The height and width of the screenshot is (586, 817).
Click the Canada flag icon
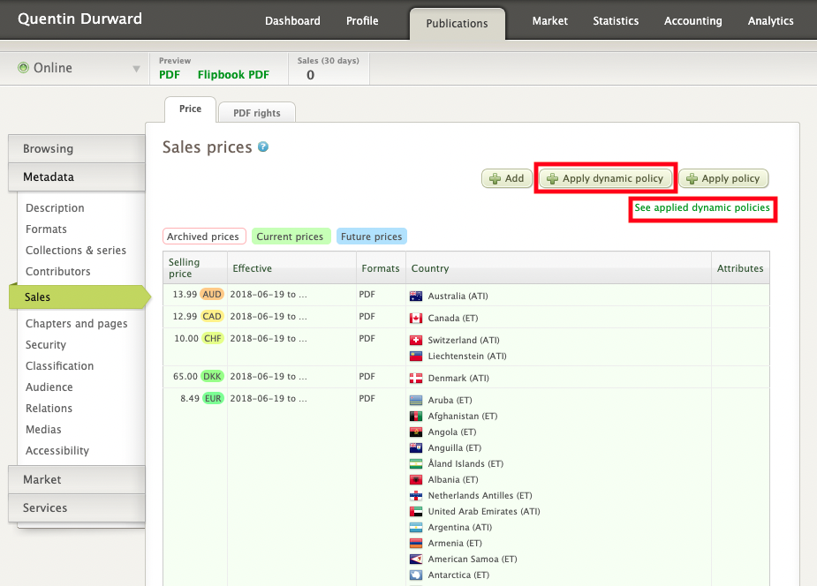[x=416, y=318]
